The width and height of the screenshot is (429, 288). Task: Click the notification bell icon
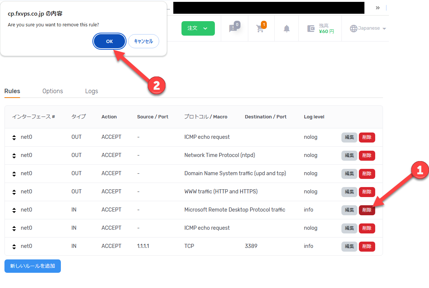(x=286, y=29)
